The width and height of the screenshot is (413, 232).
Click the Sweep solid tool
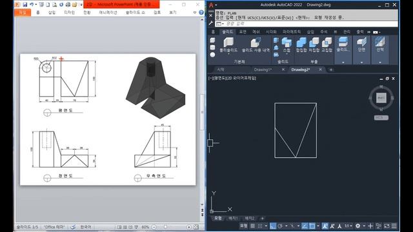tap(287, 44)
